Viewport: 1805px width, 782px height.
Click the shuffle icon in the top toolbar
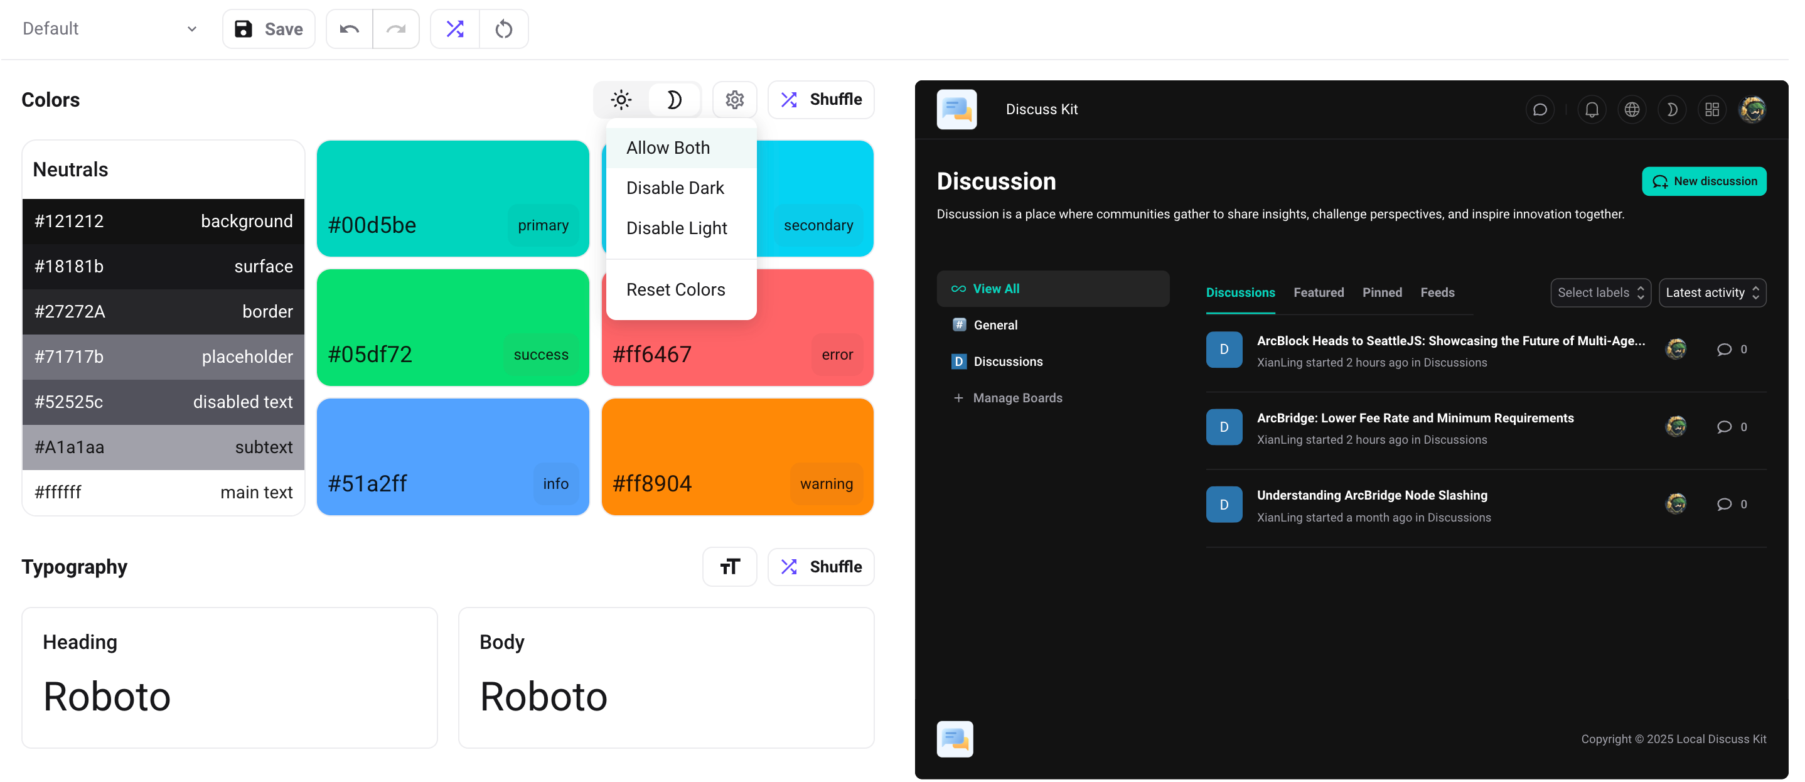(x=455, y=29)
